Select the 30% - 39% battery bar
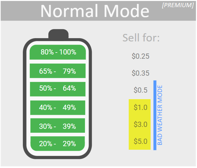Viewport: 197px width, 168px height. point(57,126)
